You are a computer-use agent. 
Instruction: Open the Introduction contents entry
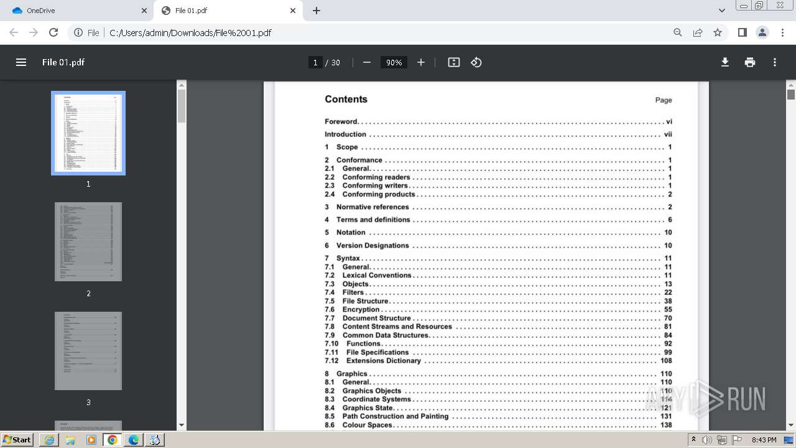[x=498, y=134]
